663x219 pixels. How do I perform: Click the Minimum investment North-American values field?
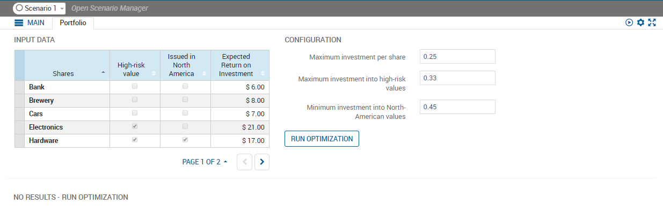coord(457,107)
